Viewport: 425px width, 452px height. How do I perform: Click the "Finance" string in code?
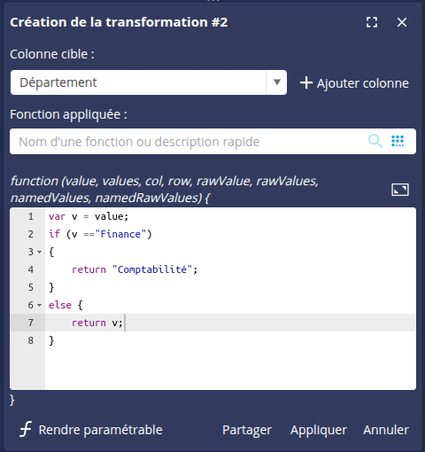point(120,234)
